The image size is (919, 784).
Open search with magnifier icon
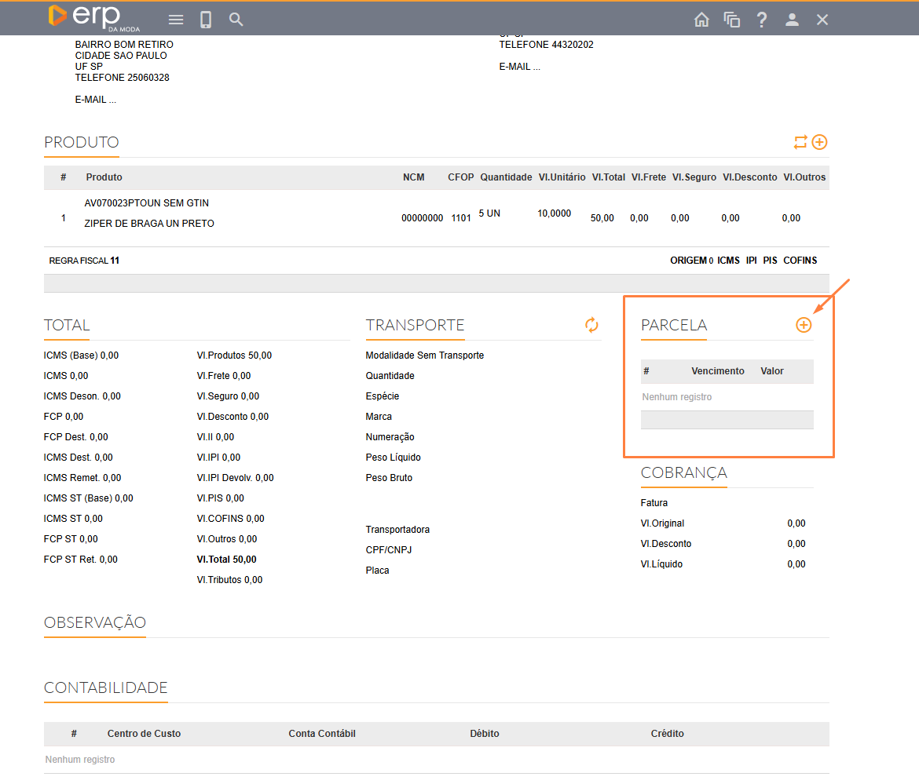236,20
